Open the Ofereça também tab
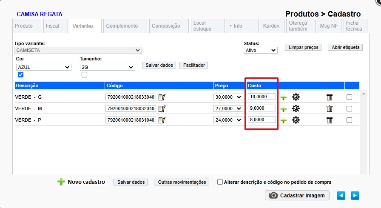The height and width of the screenshot is (208, 381). coord(301,26)
